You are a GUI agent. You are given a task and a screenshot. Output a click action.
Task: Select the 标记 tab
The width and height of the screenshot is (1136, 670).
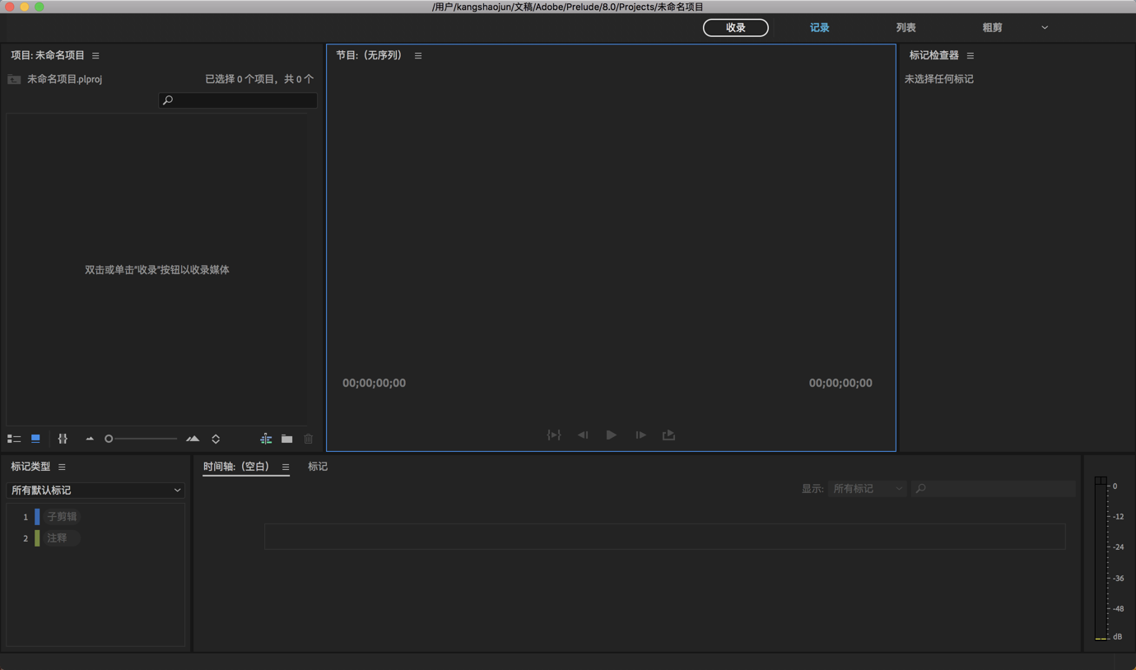318,467
